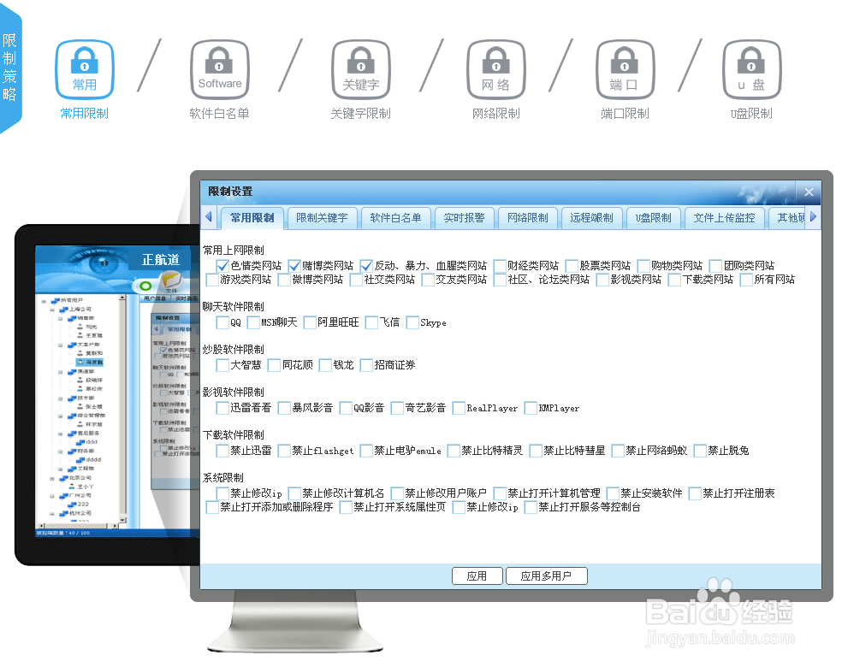This screenshot has width=842, height=667.
Task: Enable 禁止安装软件 option
Action: point(613,493)
